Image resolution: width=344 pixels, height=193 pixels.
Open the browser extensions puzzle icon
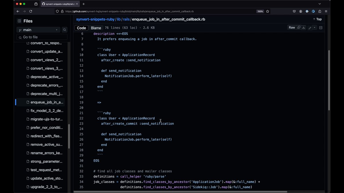tap(320, 11)
